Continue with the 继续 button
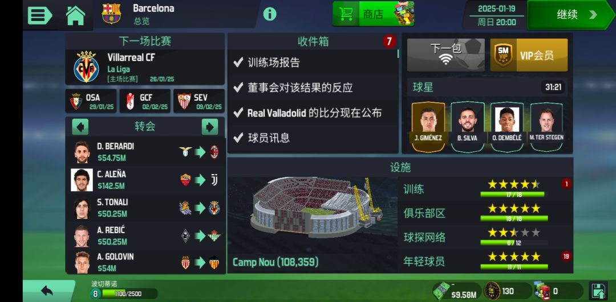Viewport: 616px width, 302px height. click(x=570, y=15)
